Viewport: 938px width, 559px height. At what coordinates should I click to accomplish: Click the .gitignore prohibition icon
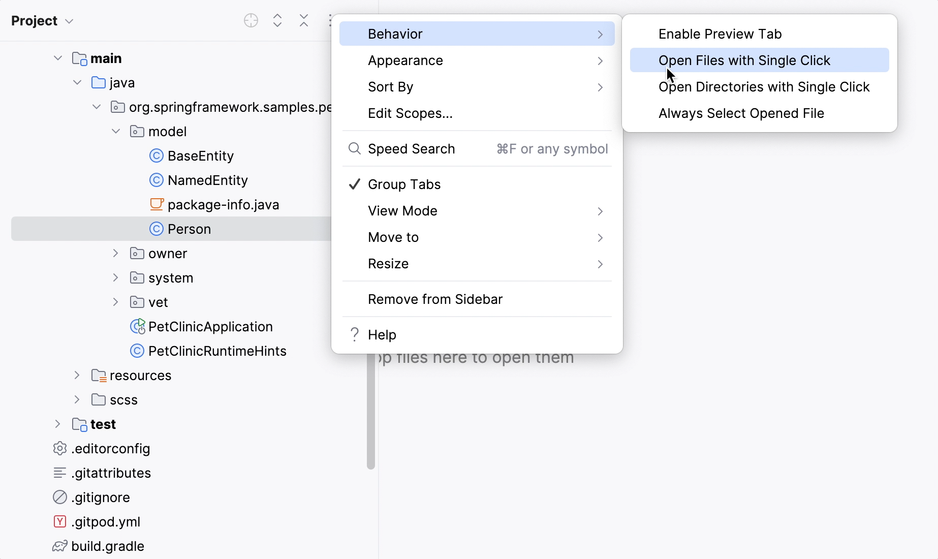[59, 497]
